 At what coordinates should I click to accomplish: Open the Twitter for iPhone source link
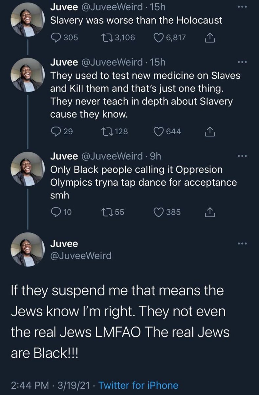pos(138,385)
